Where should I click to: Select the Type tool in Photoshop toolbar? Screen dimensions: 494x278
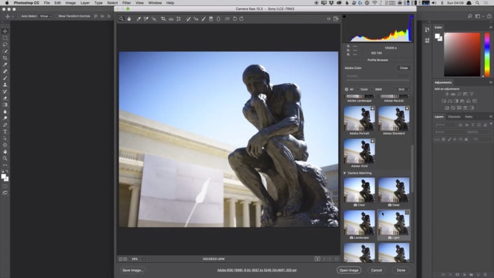pyautogui.click(x=5, y=131)
